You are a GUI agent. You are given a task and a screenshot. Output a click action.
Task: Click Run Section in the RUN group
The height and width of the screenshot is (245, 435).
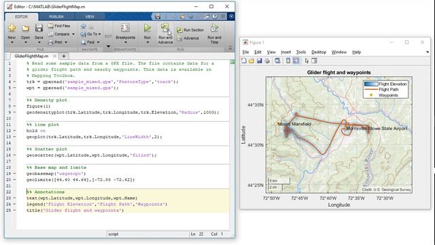coord(190,30)
